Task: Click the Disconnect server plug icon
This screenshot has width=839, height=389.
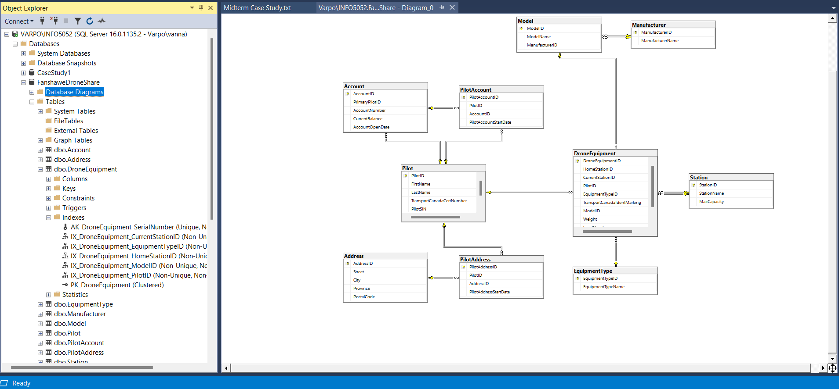Action: [x=54, y=21]
